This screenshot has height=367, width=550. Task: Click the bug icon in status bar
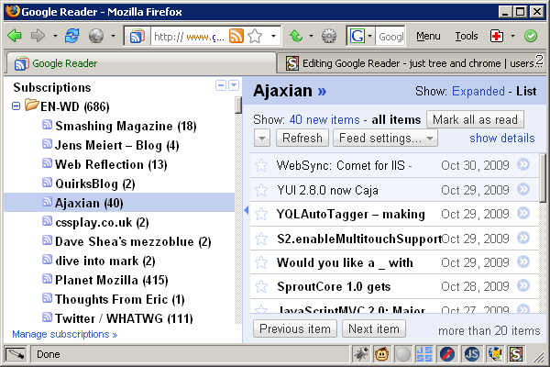click(x=361, y=354)
